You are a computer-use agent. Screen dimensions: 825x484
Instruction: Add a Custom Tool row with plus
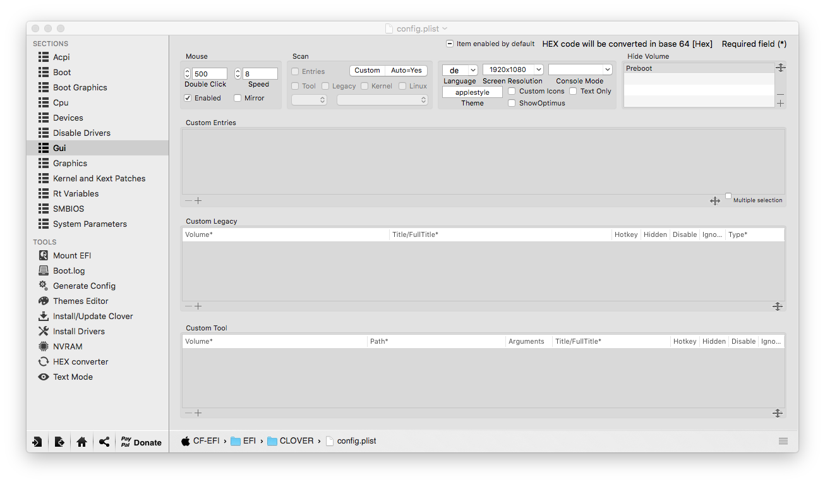(x=198, y=413)
